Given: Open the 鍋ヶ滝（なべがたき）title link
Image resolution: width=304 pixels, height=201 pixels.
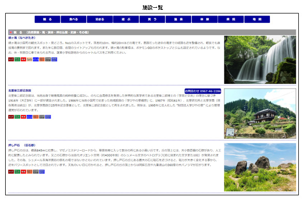Looking at the screenshot, I should click(x=22, y=38).
